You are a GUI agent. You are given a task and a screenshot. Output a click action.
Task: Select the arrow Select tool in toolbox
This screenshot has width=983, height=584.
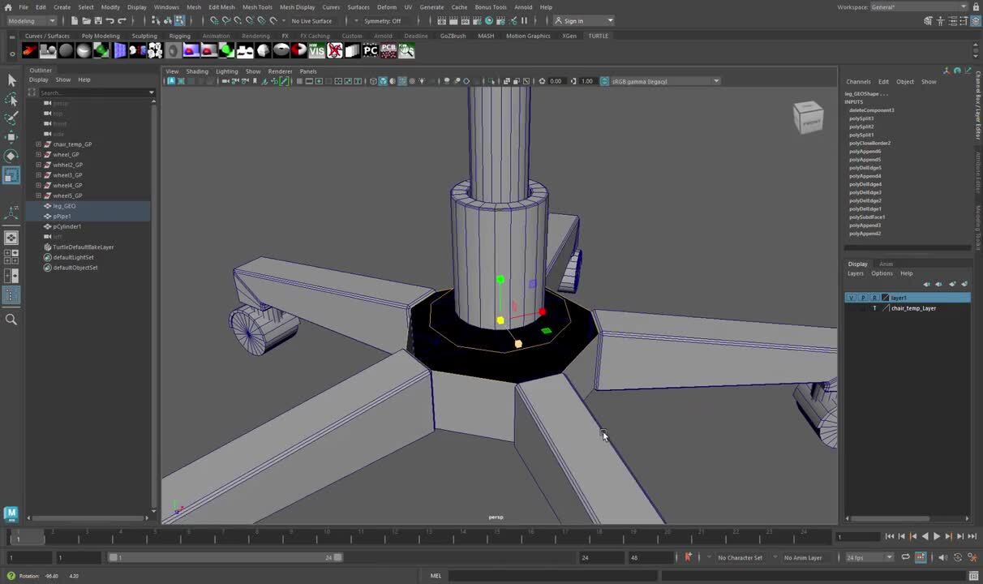(x=11, y=79)
